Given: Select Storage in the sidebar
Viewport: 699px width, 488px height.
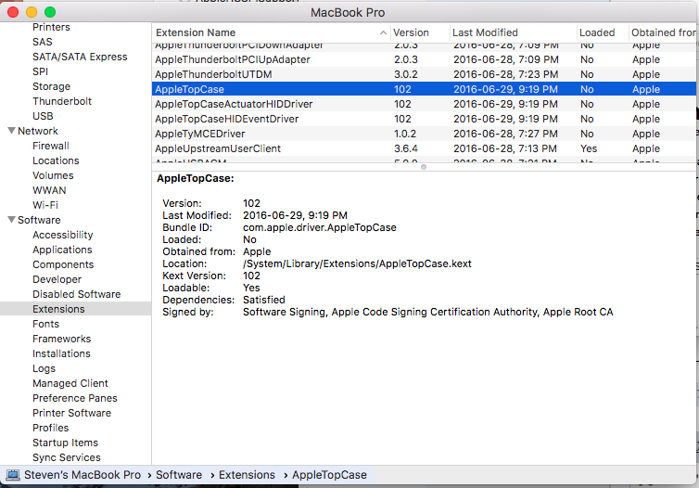Looking at the screenshot, I should (51, 86).
